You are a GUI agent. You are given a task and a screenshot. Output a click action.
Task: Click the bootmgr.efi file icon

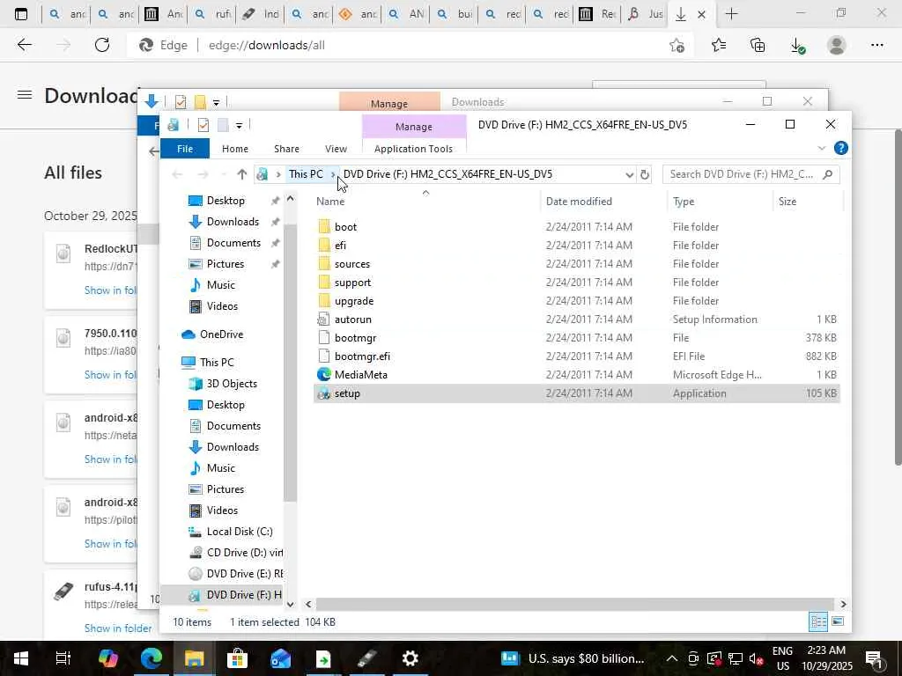(324, 356)
